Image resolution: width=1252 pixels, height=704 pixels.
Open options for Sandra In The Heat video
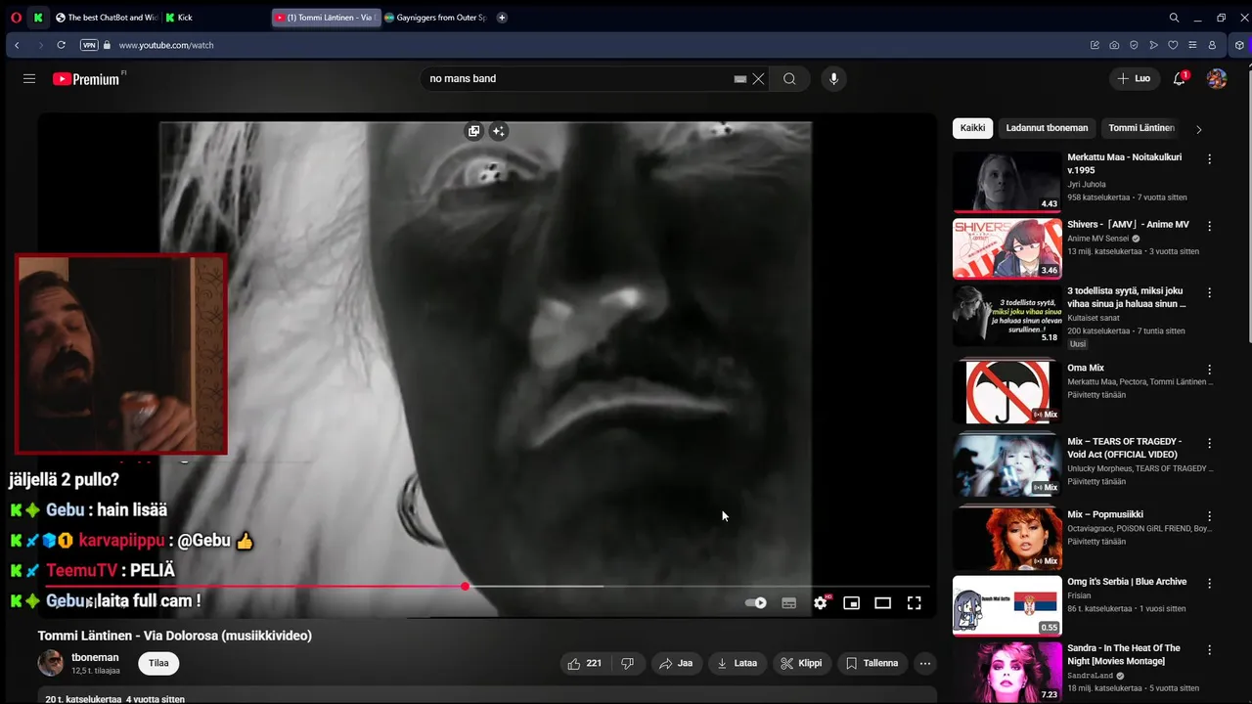tap(1209, 649)
